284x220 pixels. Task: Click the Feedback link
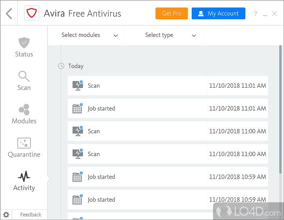coord(31,214)
